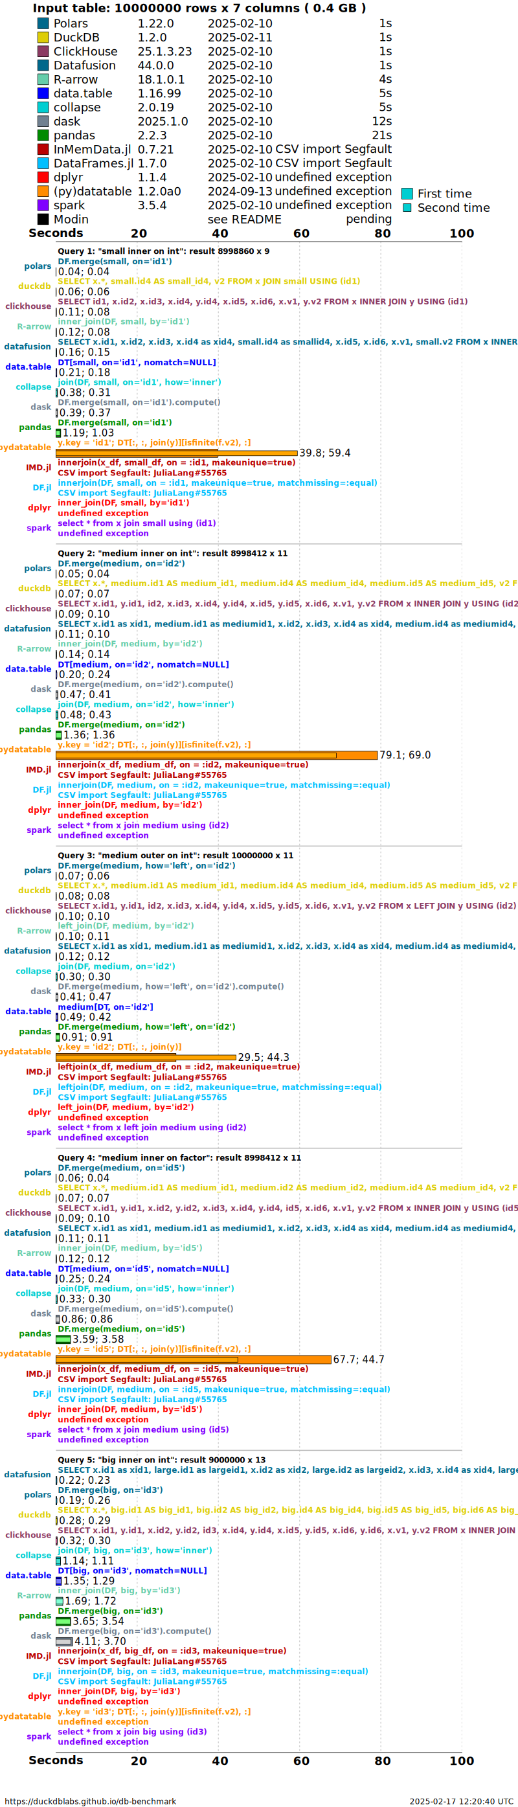Click the datafusion row label in Query 5
518x1807 pixels.
28,1475
